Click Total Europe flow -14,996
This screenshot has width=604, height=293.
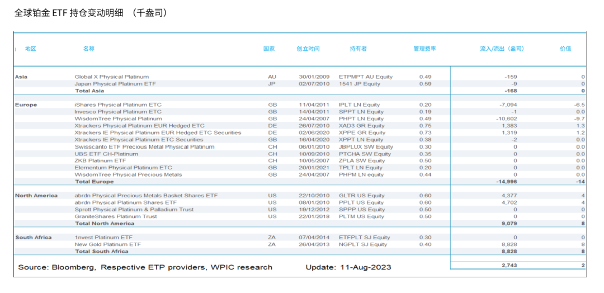(507, 182)
